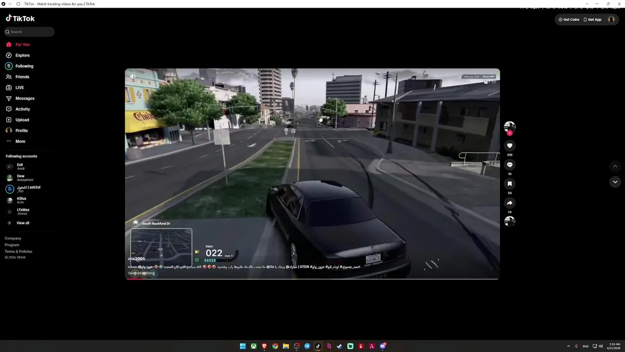625x352 pixels.
Task: Show hidden system tray icons
Action: click(x=568, y=346)
